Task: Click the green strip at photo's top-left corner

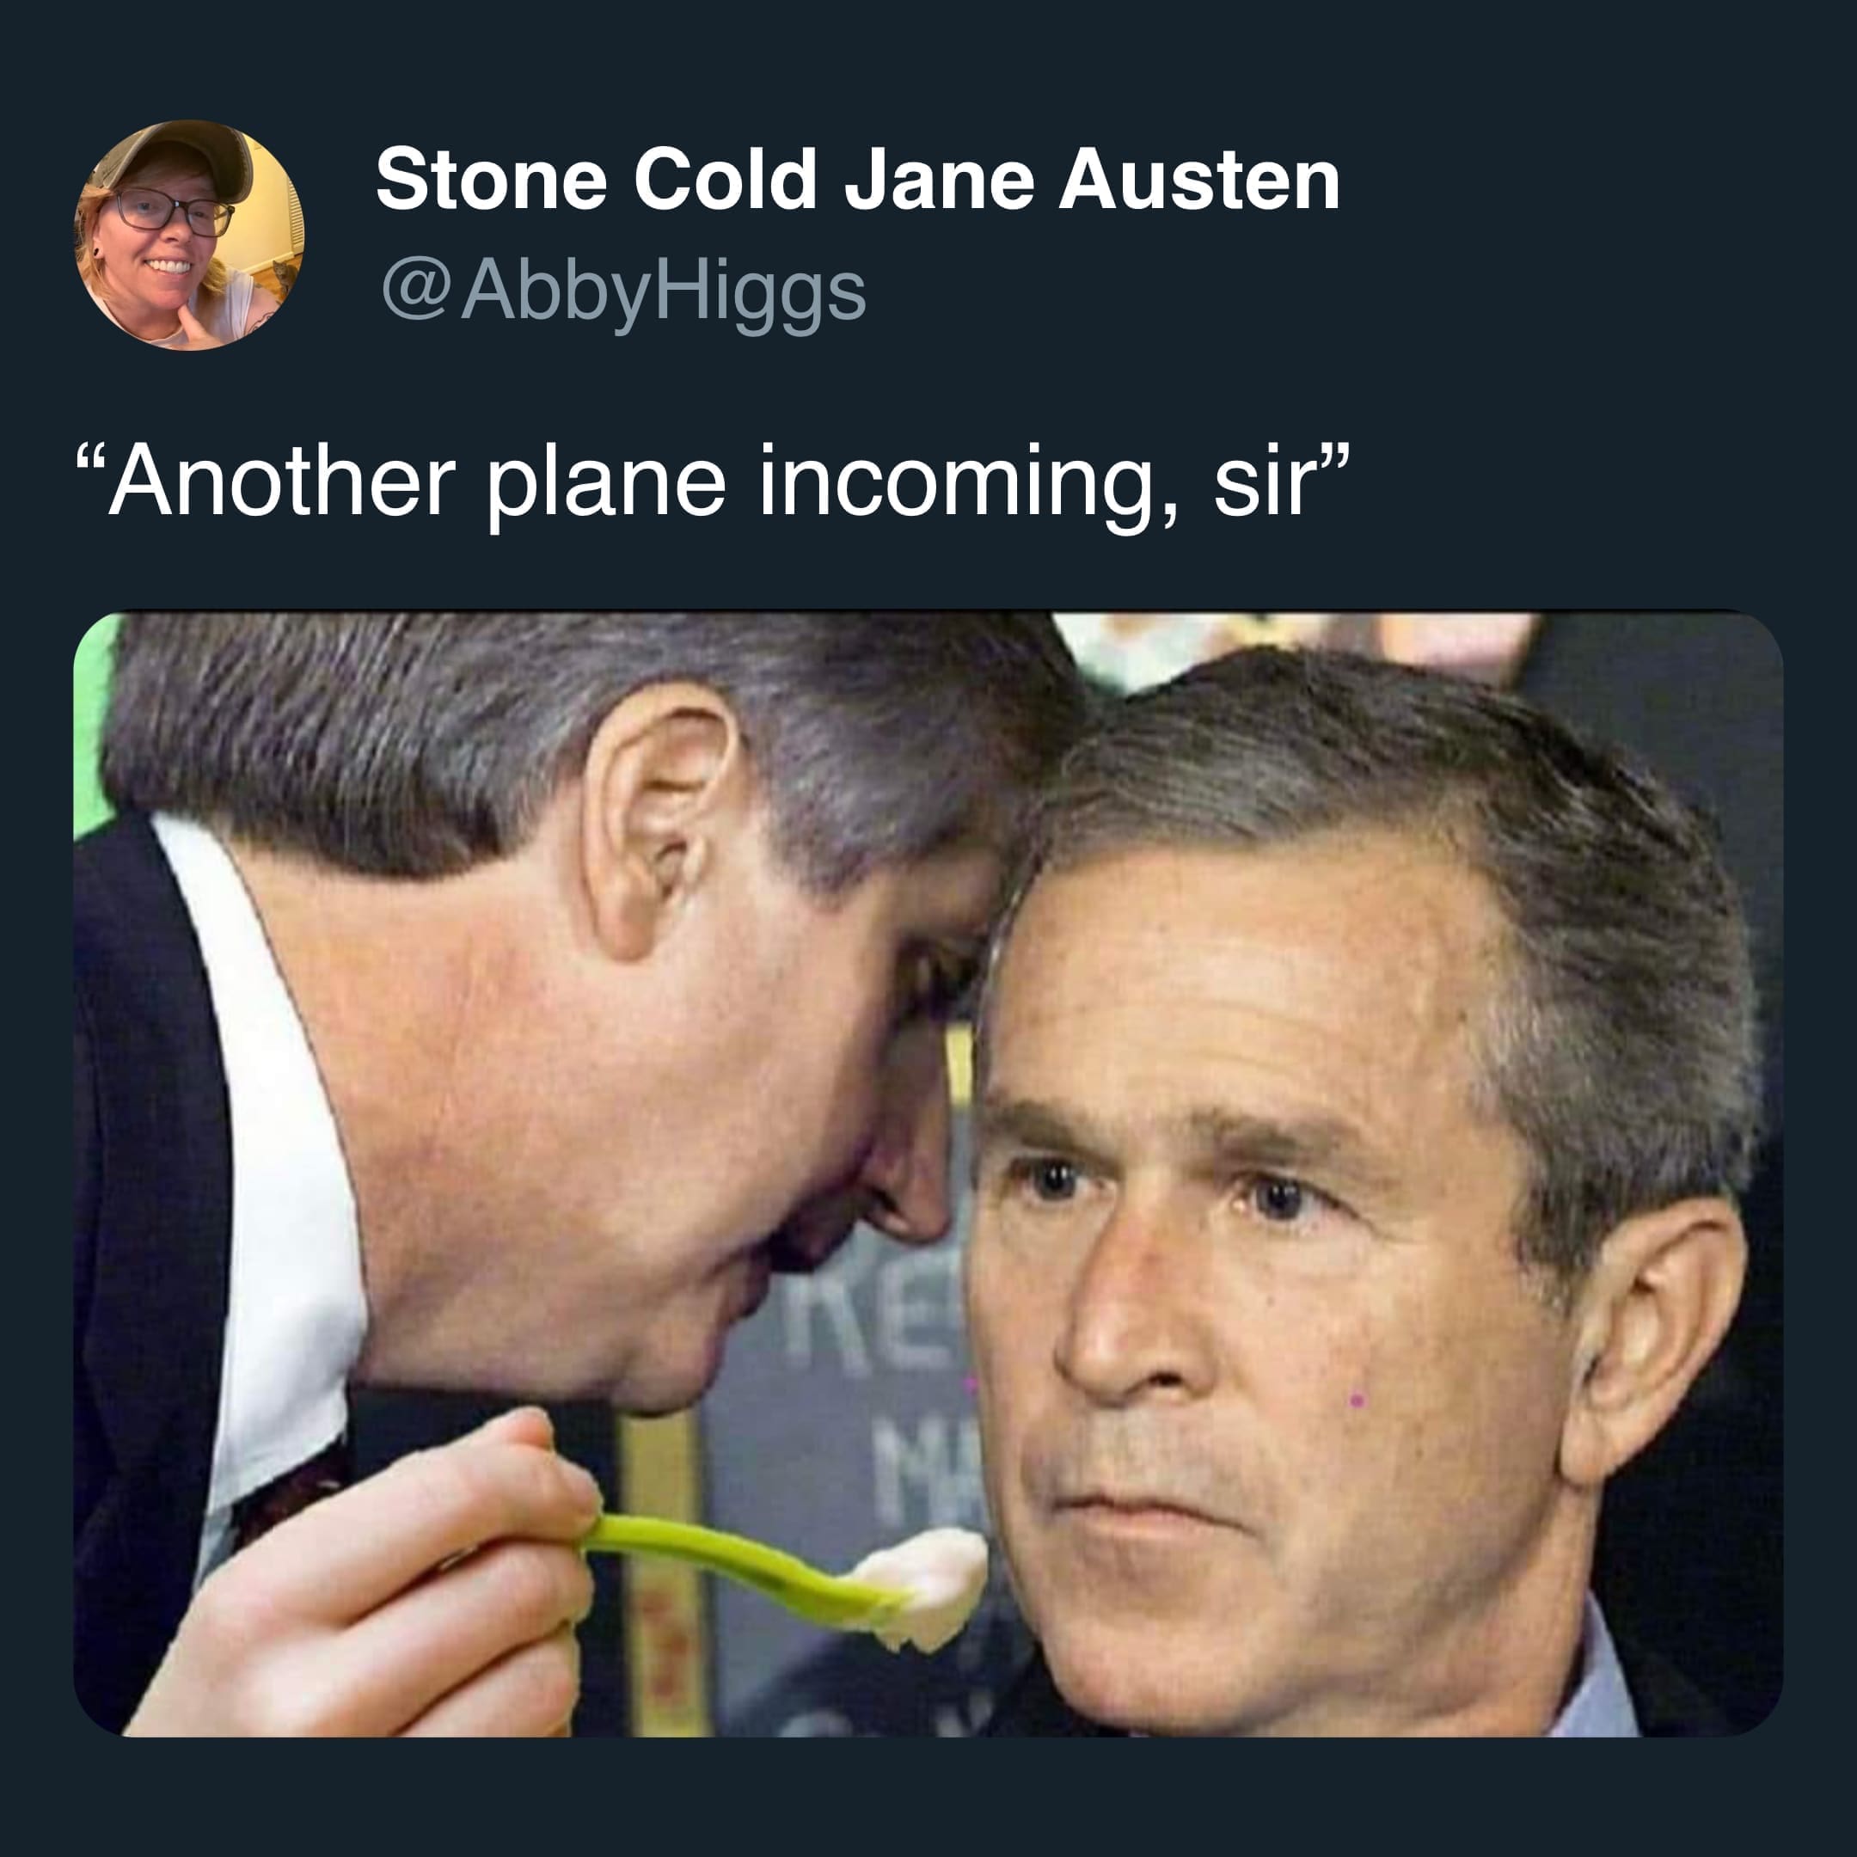Action: click(93, 721)
